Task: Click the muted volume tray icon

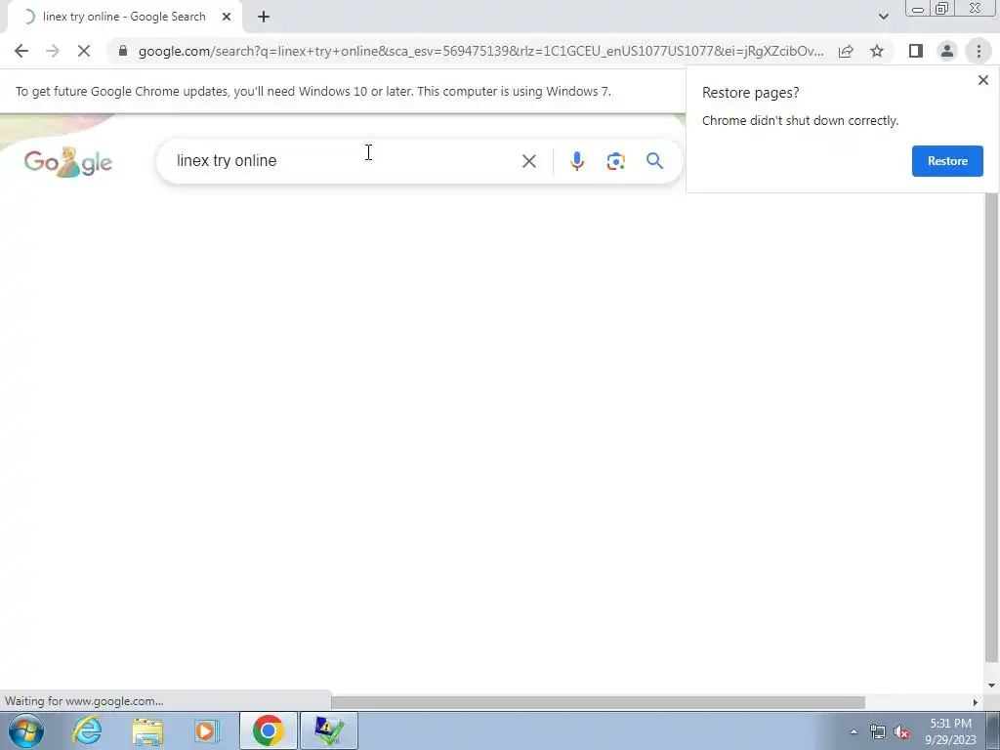Action: click(901, 732)
